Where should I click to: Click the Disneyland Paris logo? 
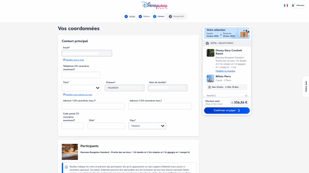pos(154,5)
